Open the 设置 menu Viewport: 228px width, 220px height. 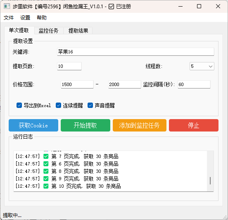(x=25, y=18)
